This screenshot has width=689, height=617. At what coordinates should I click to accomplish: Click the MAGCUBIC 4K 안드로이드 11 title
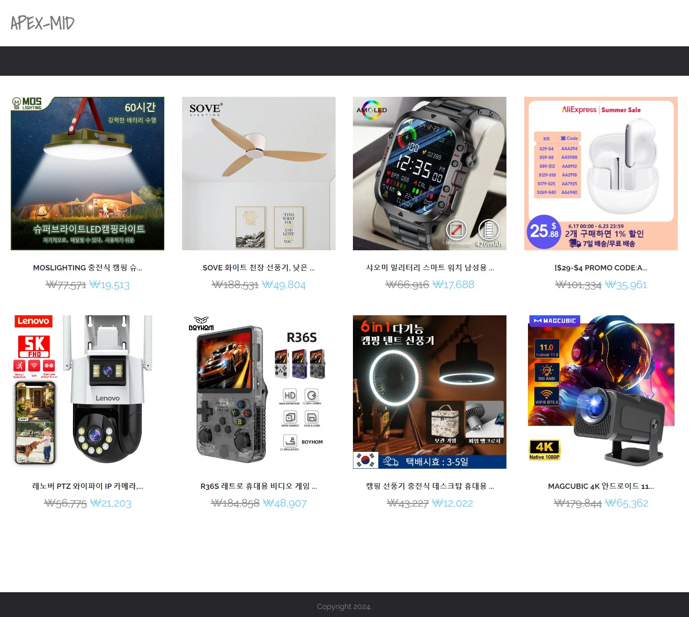click(601, 486)
